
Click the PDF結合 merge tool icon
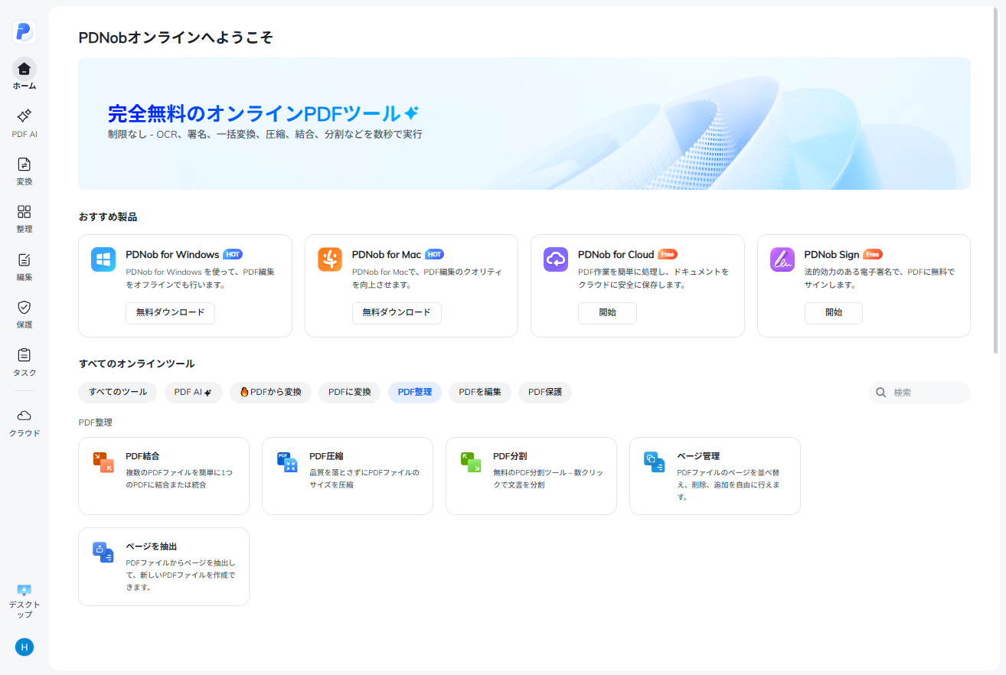[x=103, y=462]
